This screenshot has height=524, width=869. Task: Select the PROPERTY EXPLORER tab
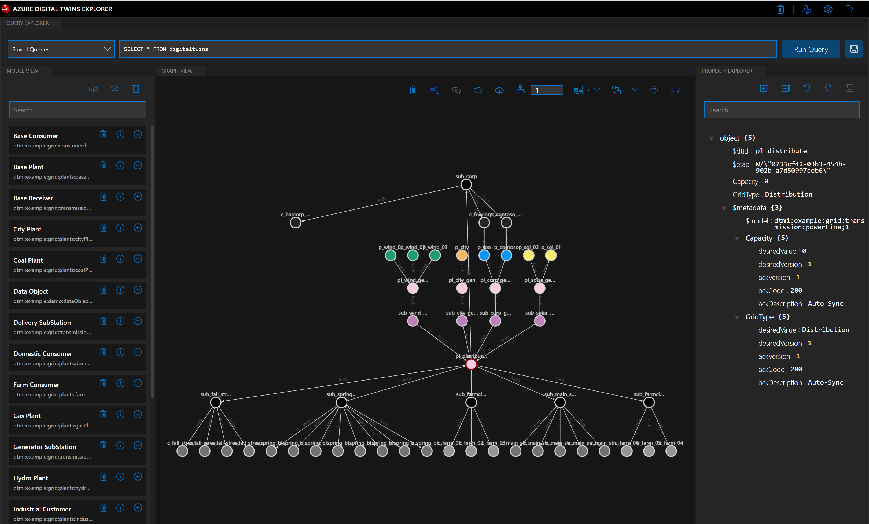tap(727, 71)
